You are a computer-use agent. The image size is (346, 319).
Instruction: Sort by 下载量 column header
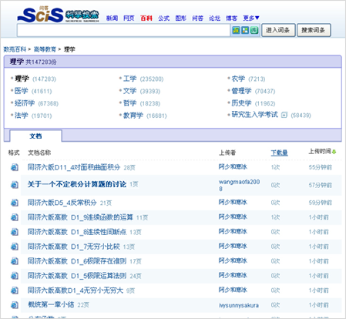(279, 153)
